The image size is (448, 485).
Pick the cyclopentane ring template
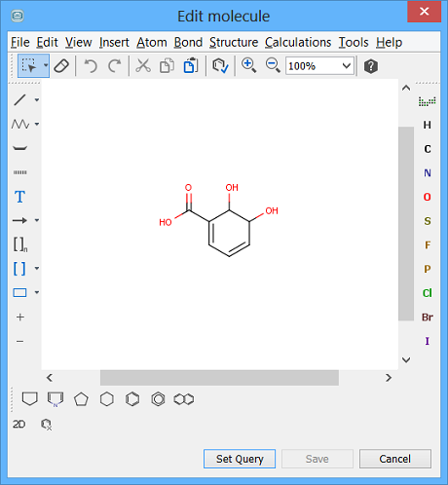81,399
